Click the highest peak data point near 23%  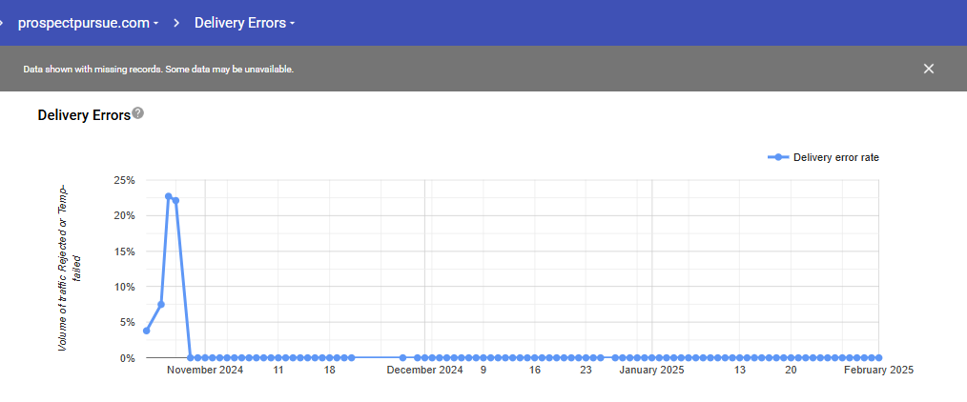pos(168,196)
